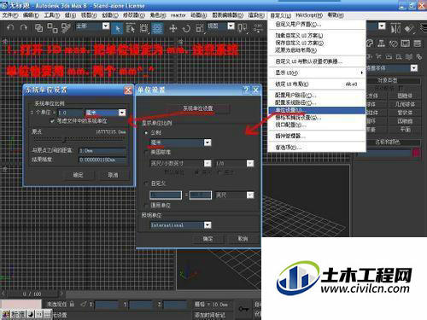Click the time slider 0 / 100
The height and width of the screenshot is (320, 427).
pos(32,294)
